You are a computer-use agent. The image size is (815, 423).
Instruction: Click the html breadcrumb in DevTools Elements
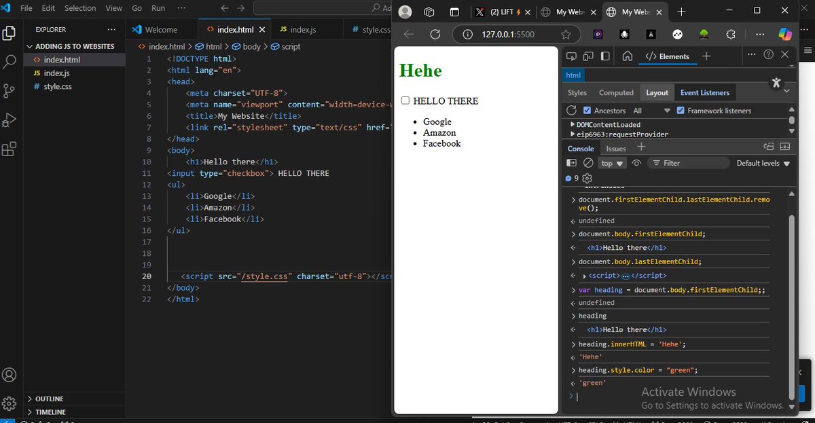tap(573, 75)
